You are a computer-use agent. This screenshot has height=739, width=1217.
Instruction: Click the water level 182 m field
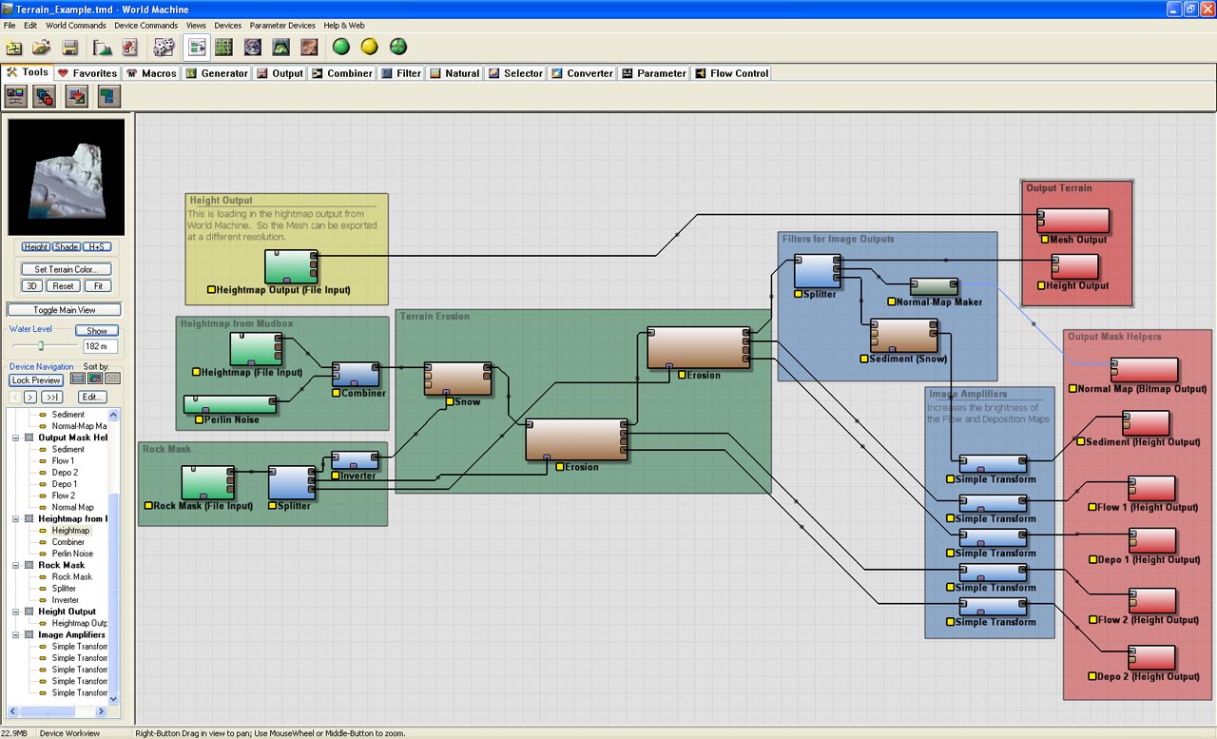pyautogui.click(x=101, y=346)
